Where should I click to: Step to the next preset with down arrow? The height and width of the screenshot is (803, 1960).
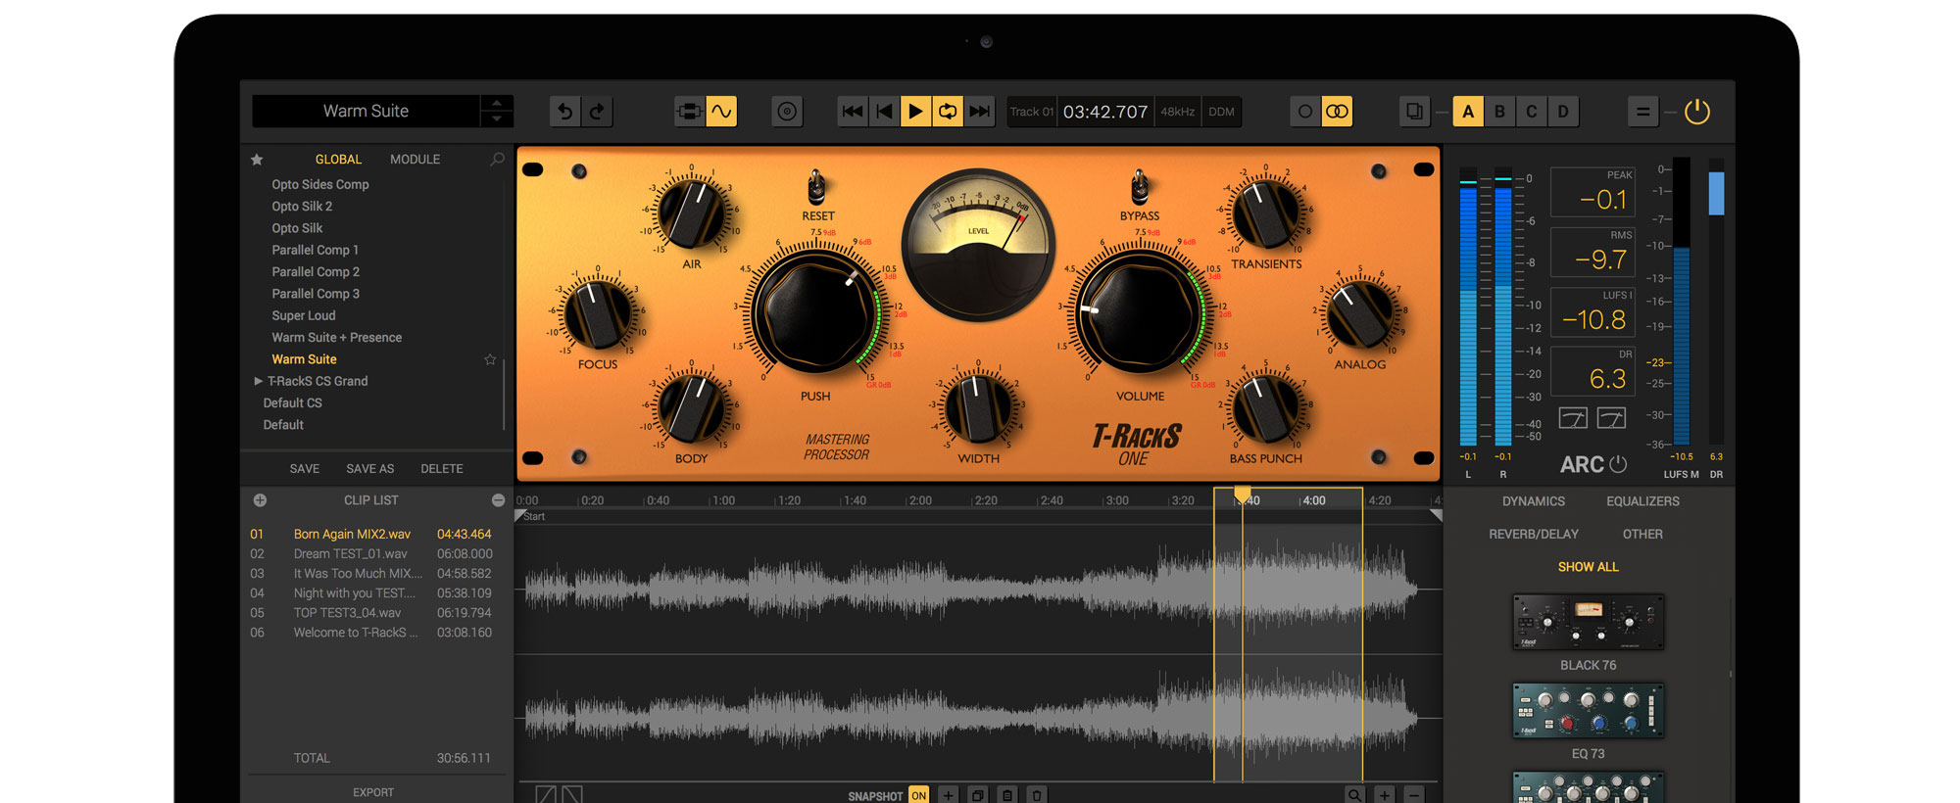497,119
